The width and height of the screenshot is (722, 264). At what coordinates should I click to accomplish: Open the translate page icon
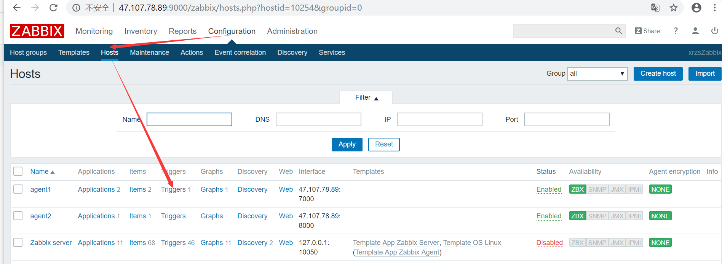(655, 8)
